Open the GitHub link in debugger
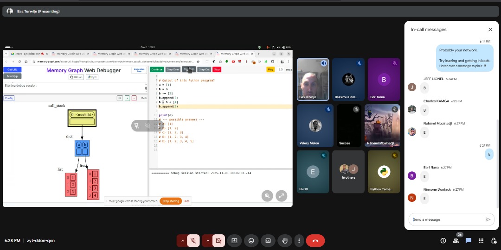This screenshot has height=250, width=501. click(77, 77)
